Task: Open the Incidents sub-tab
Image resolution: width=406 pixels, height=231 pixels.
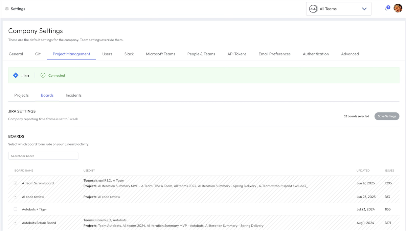Action: click(73, 95)
